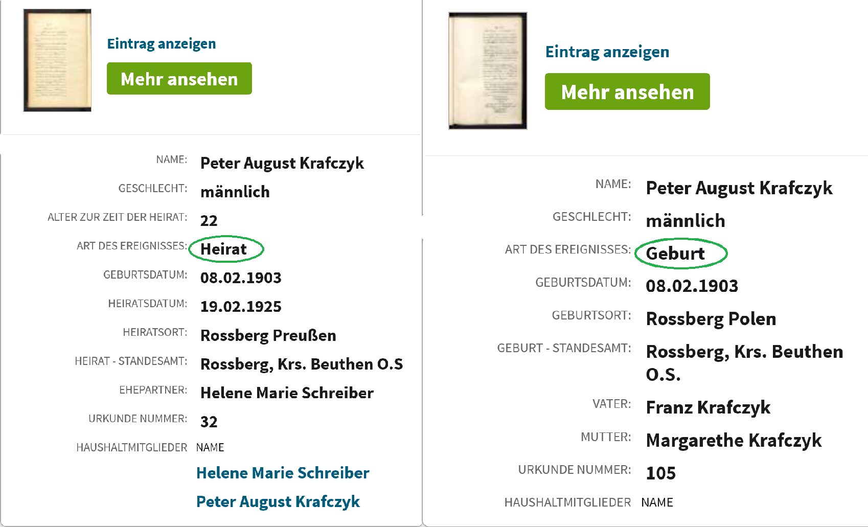Open the marriage record document thumbnail

57,60
